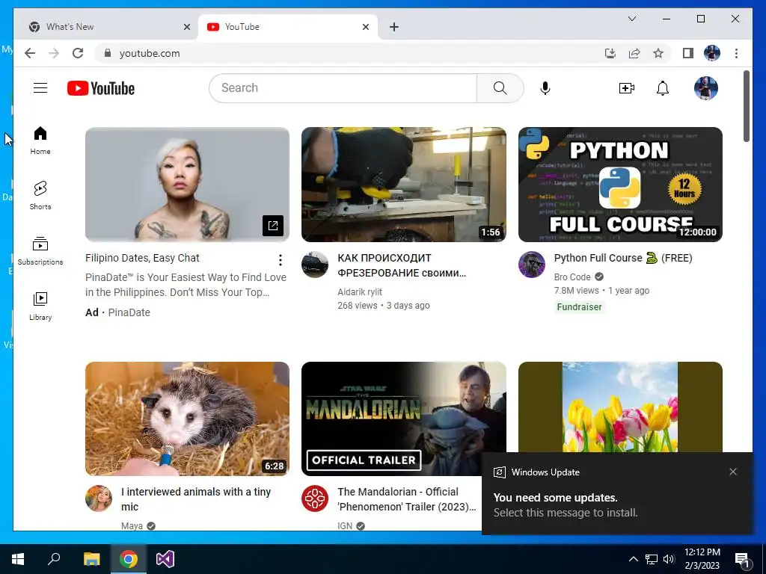
Task: Install app icon in address bar
Action: coord(610,53)
